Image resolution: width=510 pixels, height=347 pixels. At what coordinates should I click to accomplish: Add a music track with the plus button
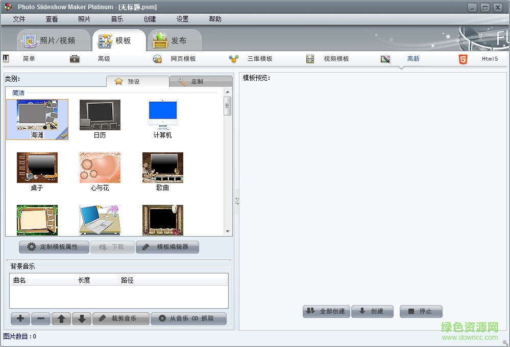(x=20, y=318)
